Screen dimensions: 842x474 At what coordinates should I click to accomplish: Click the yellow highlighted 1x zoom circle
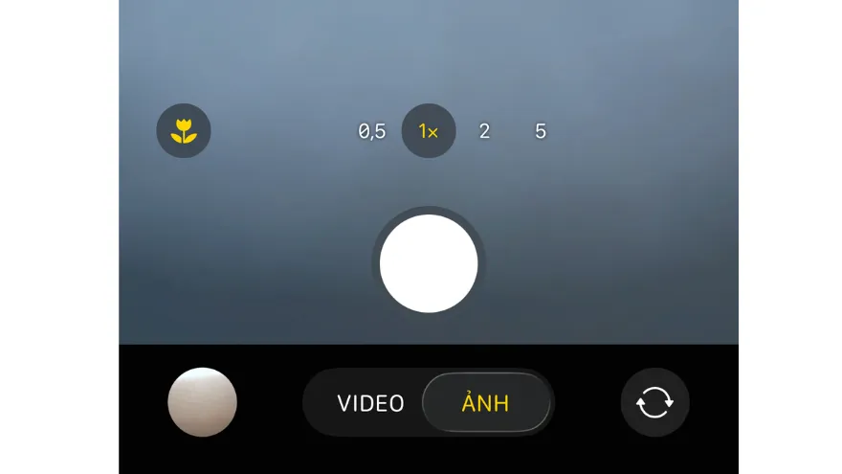[x=429, y=130]
